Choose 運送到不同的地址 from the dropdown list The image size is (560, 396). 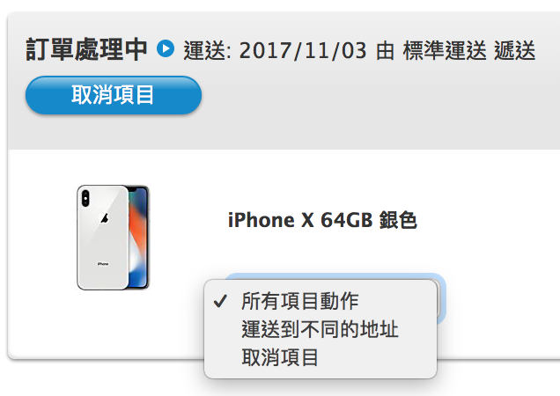[x=321, y=329]
